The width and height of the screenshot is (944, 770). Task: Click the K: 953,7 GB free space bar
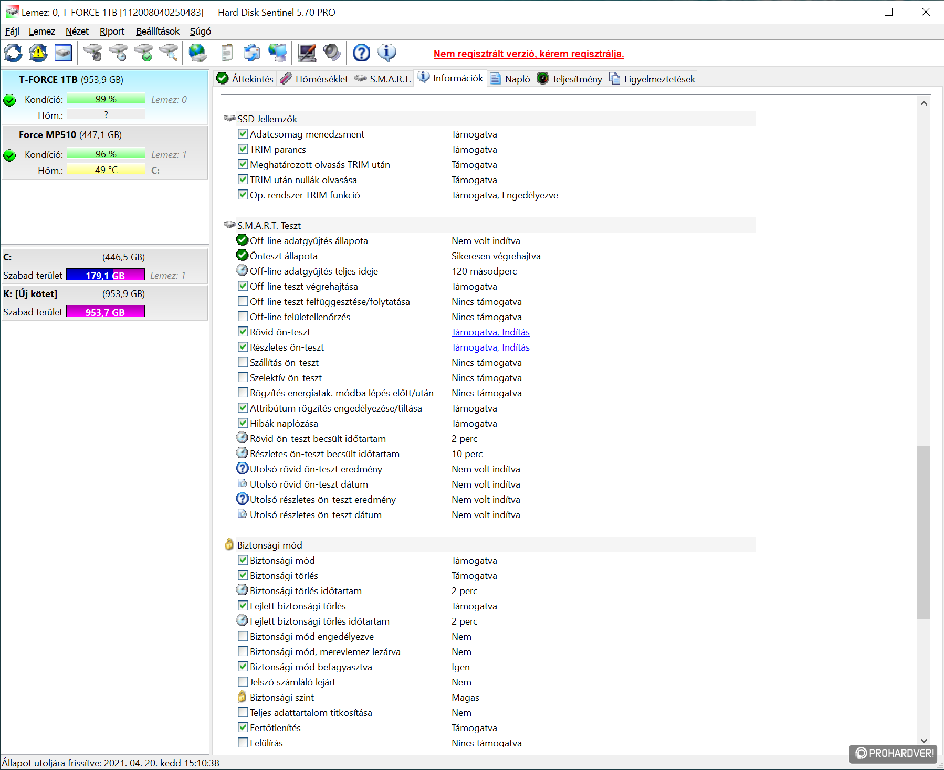[x=106, y=312]
